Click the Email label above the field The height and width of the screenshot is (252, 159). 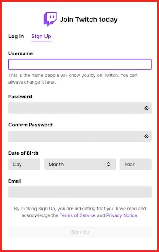pos(15,181)
